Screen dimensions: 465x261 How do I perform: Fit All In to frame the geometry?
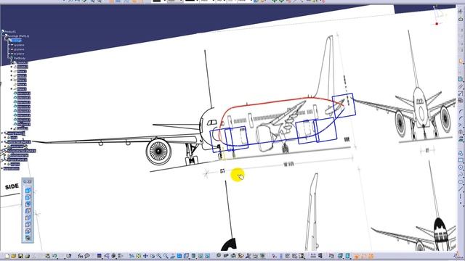139,256
